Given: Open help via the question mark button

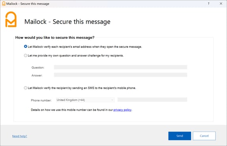Looking at the screenshot, I should 208,4.
